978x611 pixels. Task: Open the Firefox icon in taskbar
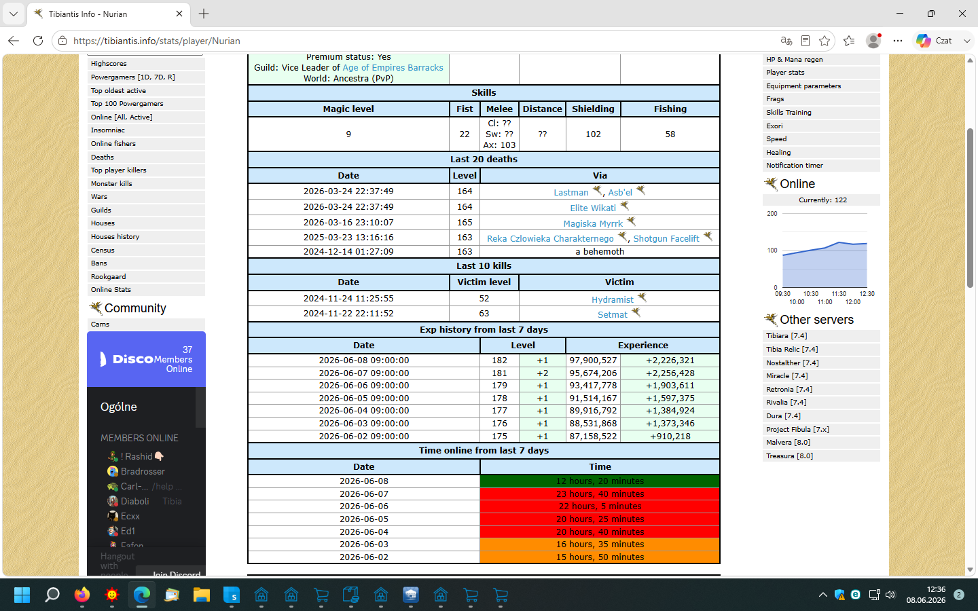click(82, 595)
